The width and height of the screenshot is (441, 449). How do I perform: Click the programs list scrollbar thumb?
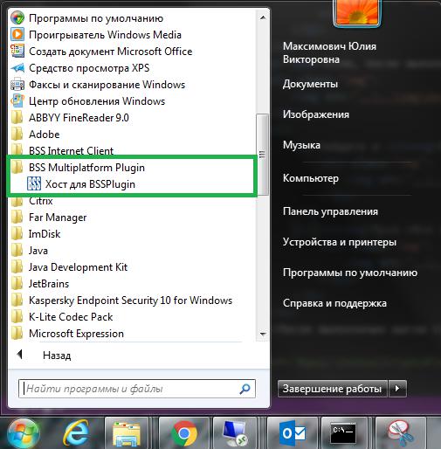point(263,155)
